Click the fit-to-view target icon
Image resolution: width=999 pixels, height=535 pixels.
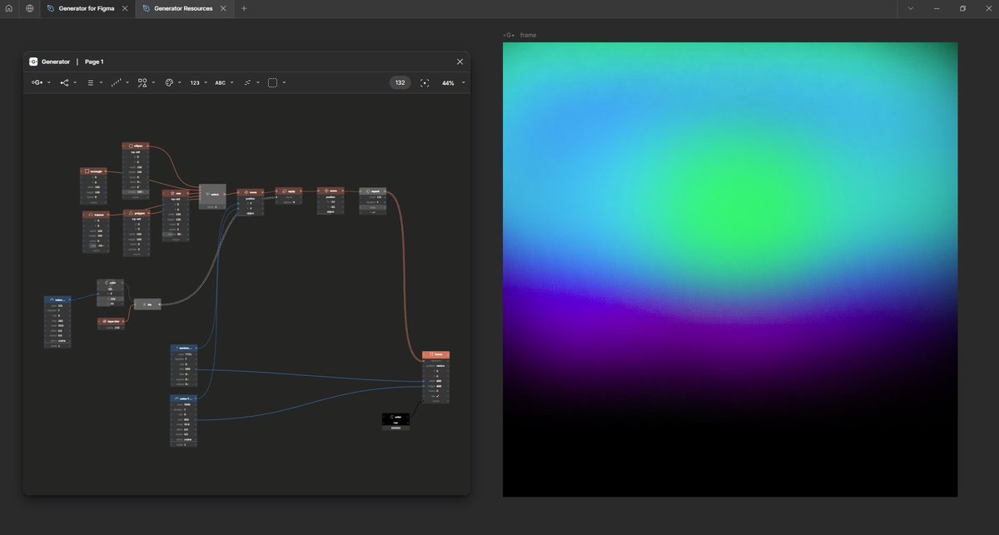(x=425, y=83)
